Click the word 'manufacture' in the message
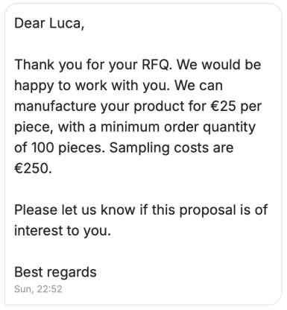 click(55, 106)
